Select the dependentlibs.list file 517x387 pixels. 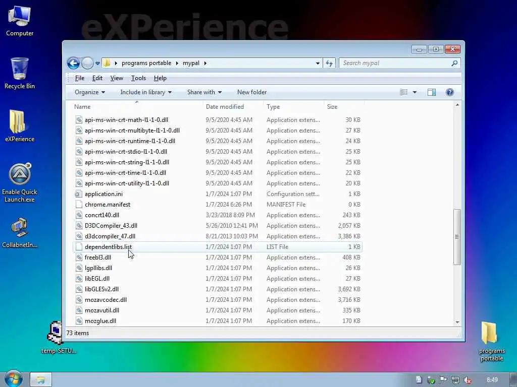pyautogui.click(x=218, y=247)
